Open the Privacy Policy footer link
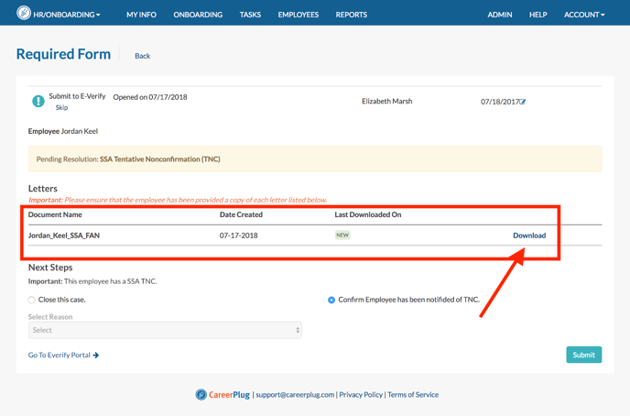 [361, 395]
